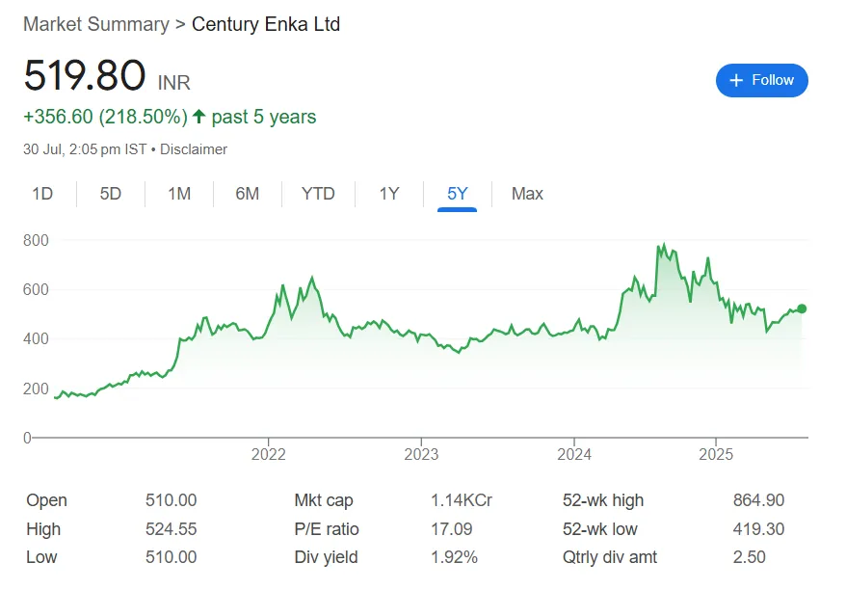Click the 419.30 value
The width and height of the screenshot is (846, 590).
point(758,528)
